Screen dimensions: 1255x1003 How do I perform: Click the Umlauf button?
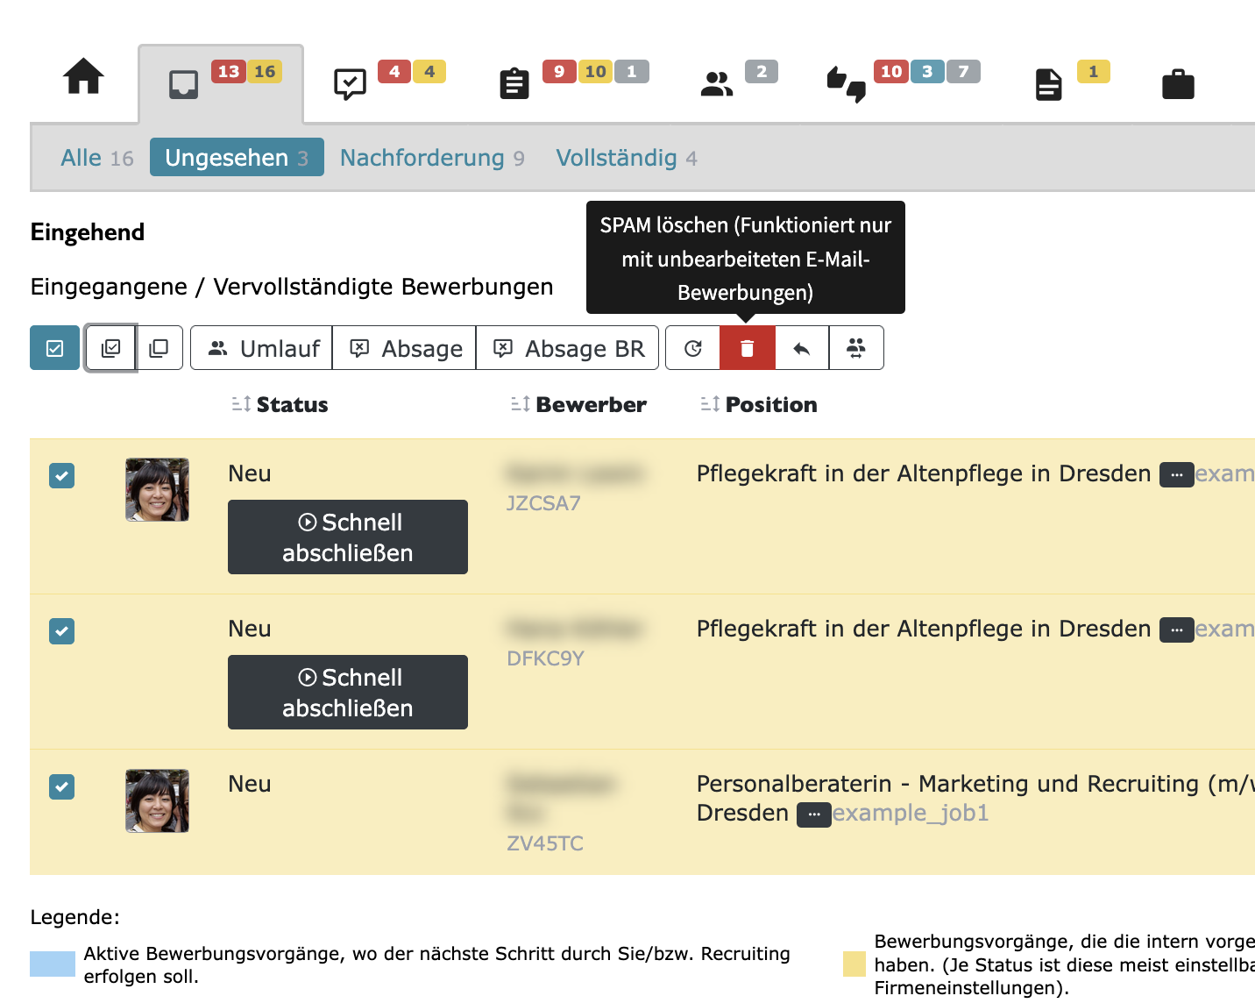260,348
